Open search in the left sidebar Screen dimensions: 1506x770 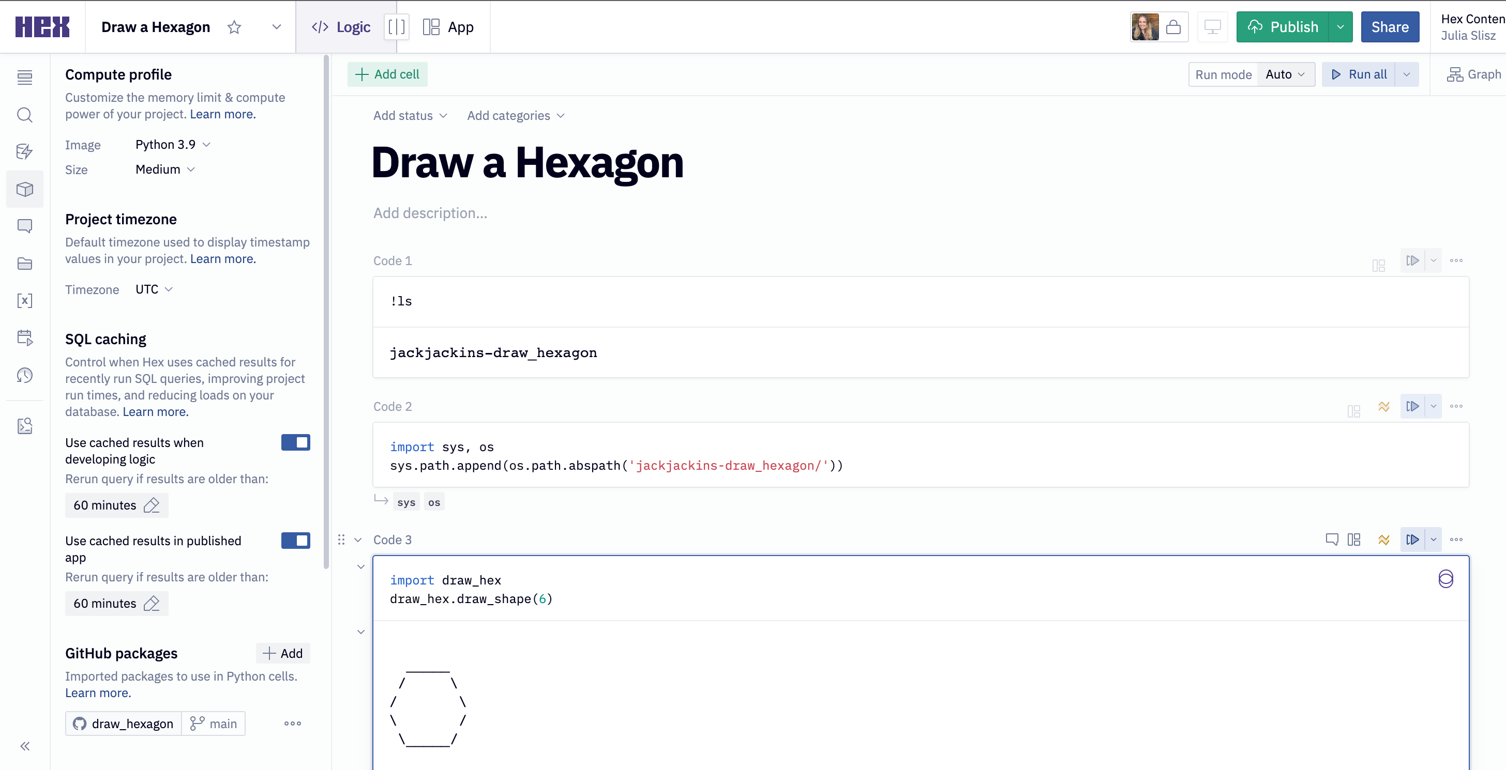(x=25, y=115)
